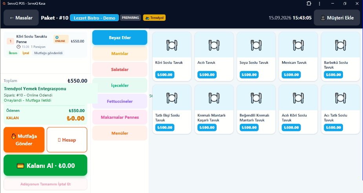Select the Makarnalar Pennes category
The height and width of the screenshot is (193, 363).
coord(120,117)
